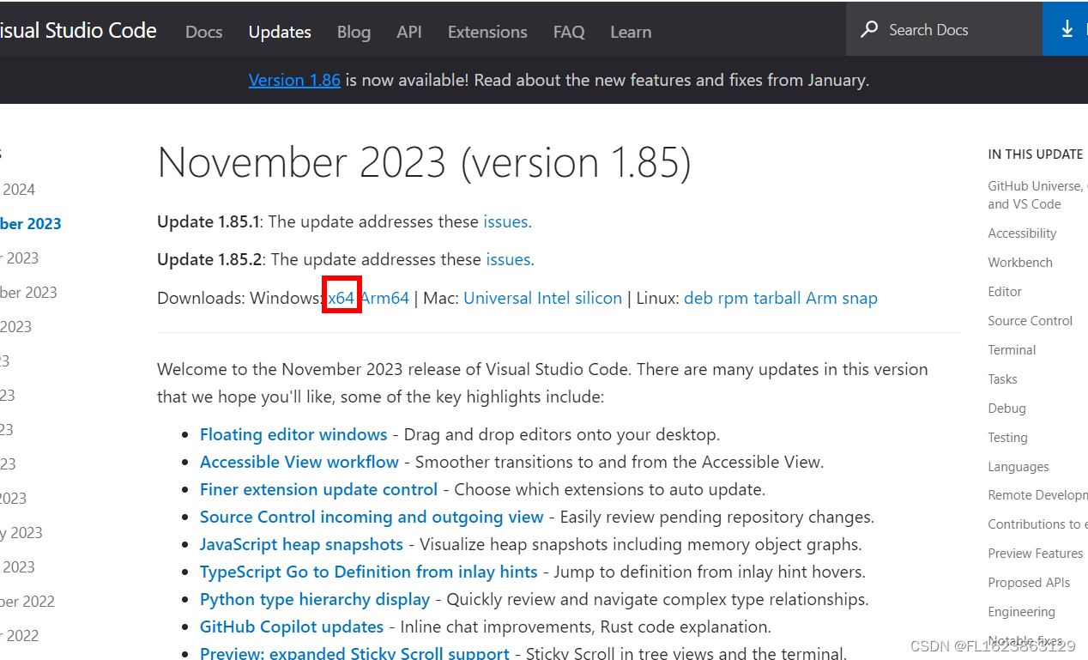This screenshot has height=660, width=1088.
Task: Jump to Workbench section in sidebar
Action: (1020, 263)
